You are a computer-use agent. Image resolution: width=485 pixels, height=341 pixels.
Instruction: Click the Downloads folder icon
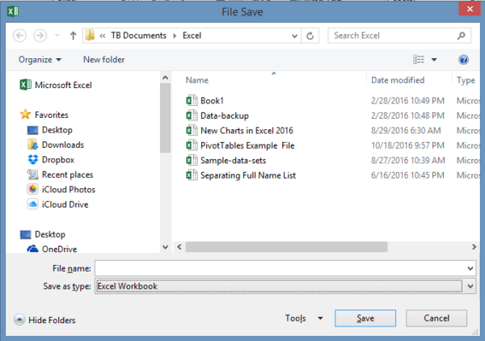(x=33, y=145)
